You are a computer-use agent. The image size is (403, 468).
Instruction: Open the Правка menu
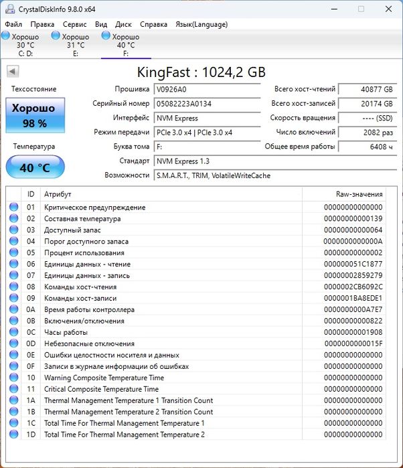click(x=42, y=24)
